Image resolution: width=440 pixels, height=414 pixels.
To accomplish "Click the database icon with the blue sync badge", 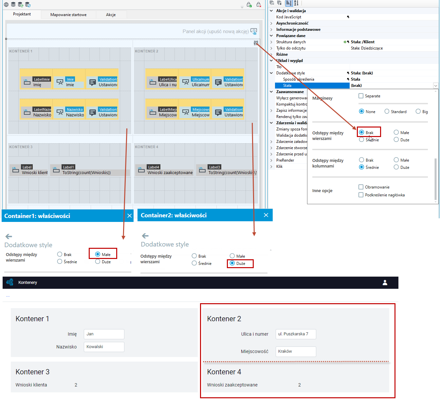I will [28, 5].
